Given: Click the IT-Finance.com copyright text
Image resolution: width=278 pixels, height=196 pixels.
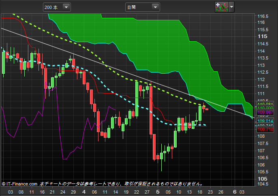Looking at the screenshot, I should 20,184.
